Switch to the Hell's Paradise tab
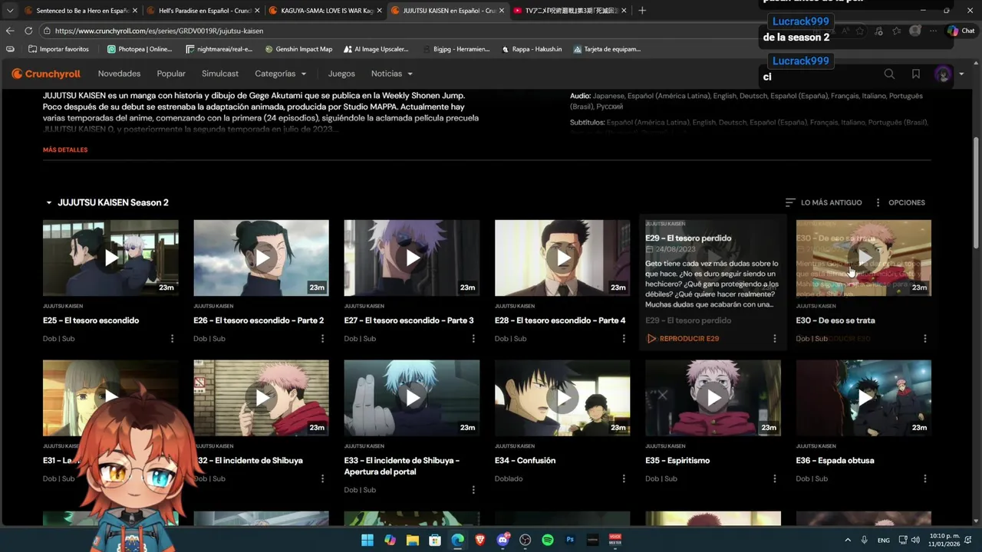The width and height of the screenshot is (982, 552). pos(203,11)
